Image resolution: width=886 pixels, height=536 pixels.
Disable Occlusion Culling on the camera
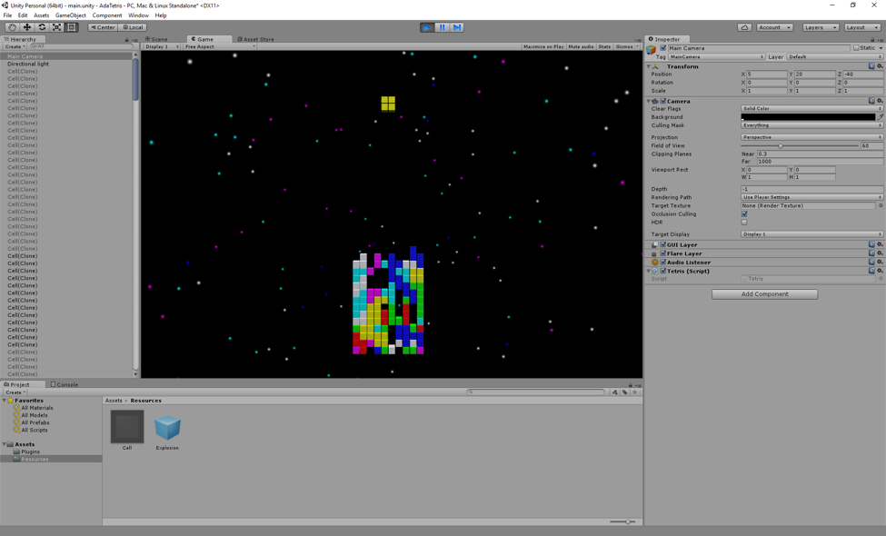[x=744, y=213]
